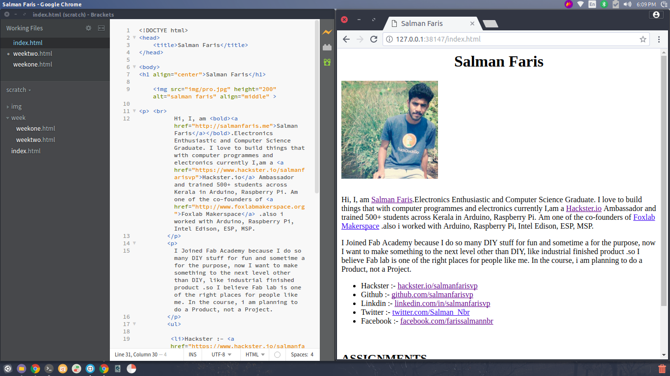Click the Brackets editor vertical scrollbar
This screenshot has width=670, height=376.
click(x=317, y=107)
